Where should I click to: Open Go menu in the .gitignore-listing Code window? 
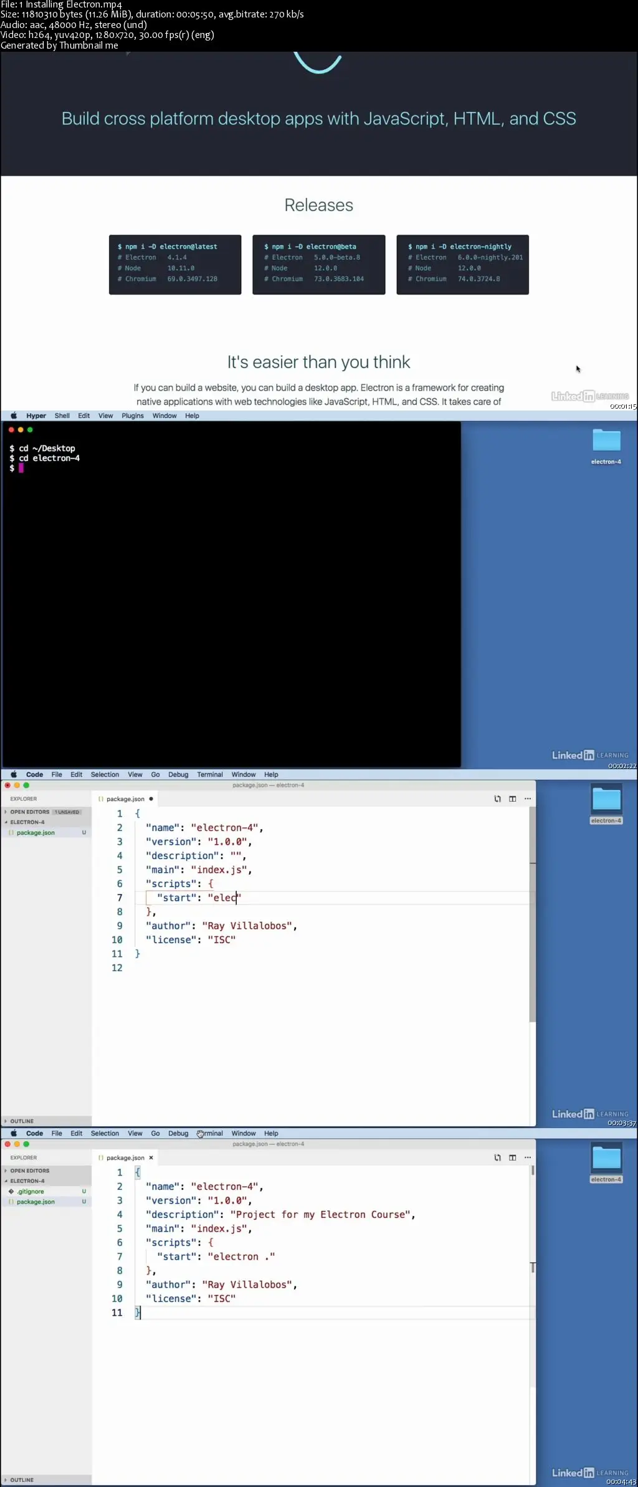[155, 1133]
